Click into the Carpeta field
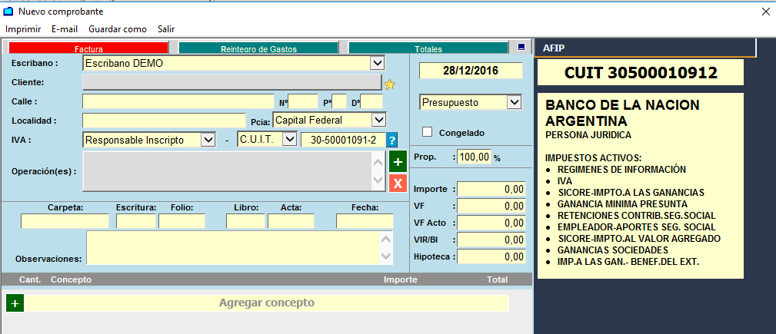This screenshot has height=334, width=776. tap(65, 221)
